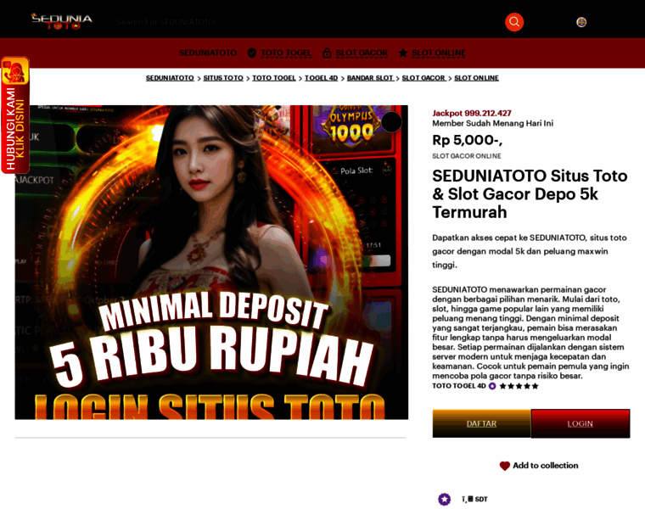Click the Rp 5,000-, price
Screen dimensions: 645x509
pos(468,140)
